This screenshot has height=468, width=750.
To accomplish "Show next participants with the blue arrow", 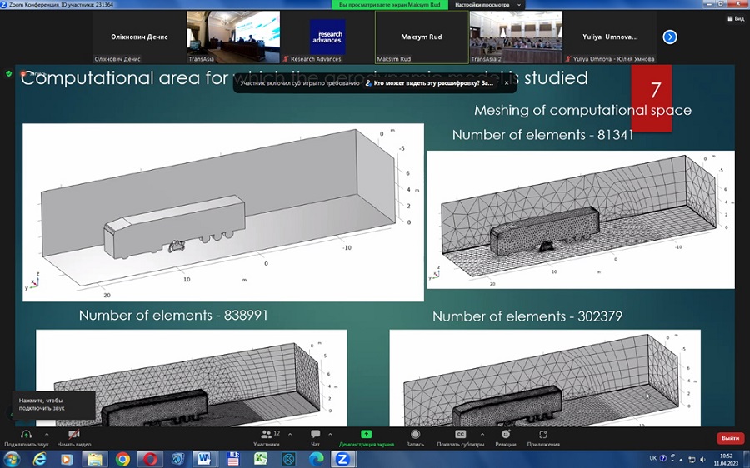I will [670, 37].
